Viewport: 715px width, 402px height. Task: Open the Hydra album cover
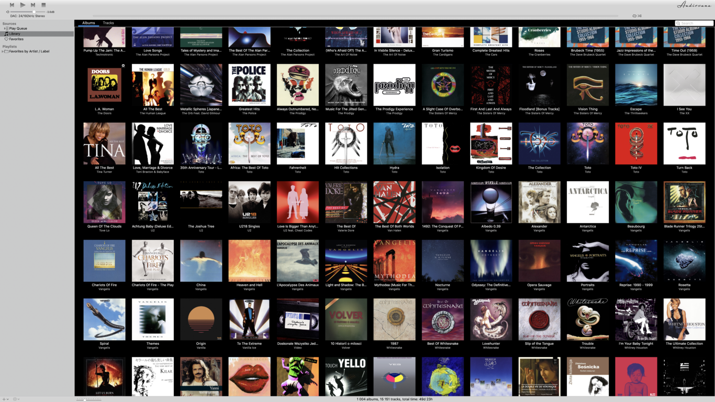(394, 143)
